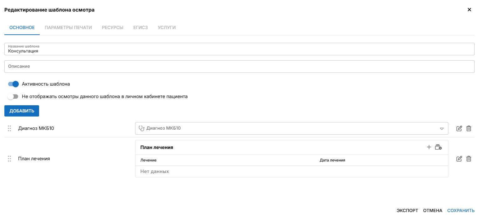The image size is (479, 218).
Task: Click edit icon for Диагноз МКБ10 row
Action: (x=459, y=128)
